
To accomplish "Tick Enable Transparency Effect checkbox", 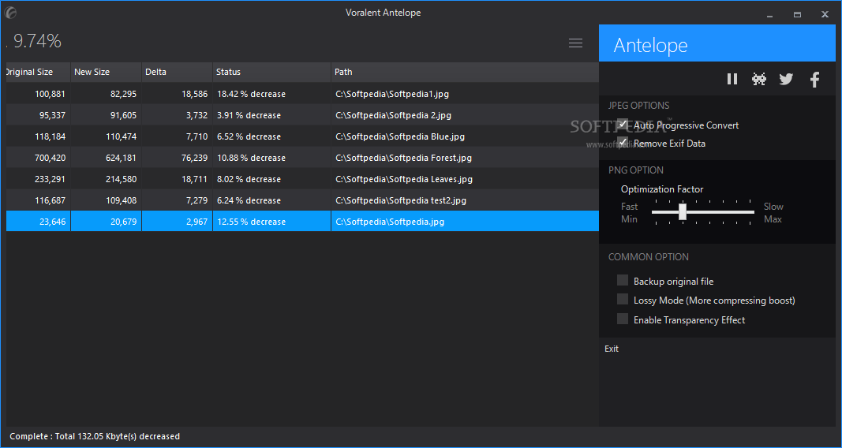I will coord(623,319).
